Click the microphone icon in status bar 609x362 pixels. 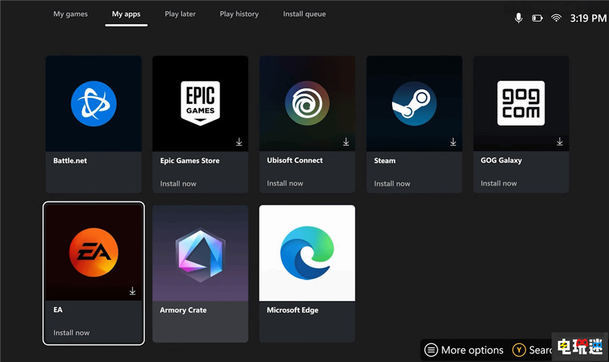518,18
